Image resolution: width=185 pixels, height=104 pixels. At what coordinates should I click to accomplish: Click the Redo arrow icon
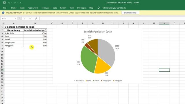coord(15,3)
